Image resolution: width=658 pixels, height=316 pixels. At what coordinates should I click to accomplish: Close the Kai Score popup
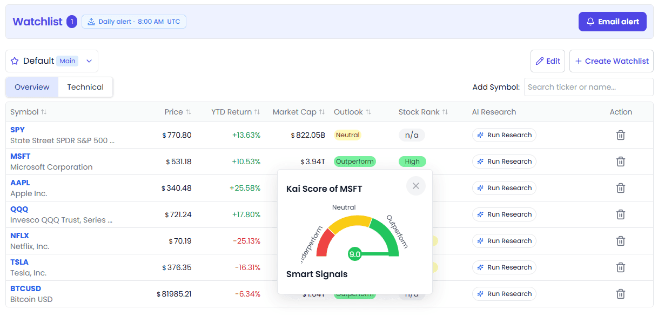(416, 186)
